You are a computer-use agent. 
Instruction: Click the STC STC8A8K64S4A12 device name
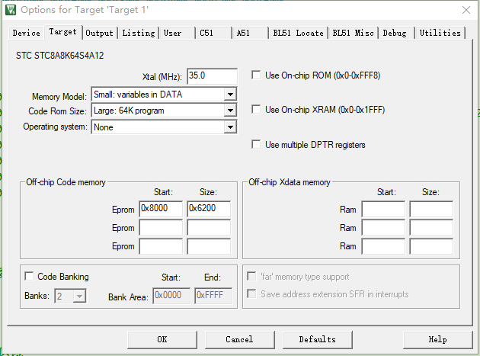point(60,56)
